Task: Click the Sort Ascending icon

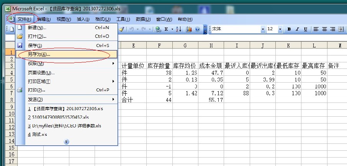Action: (x=178, y=29)
